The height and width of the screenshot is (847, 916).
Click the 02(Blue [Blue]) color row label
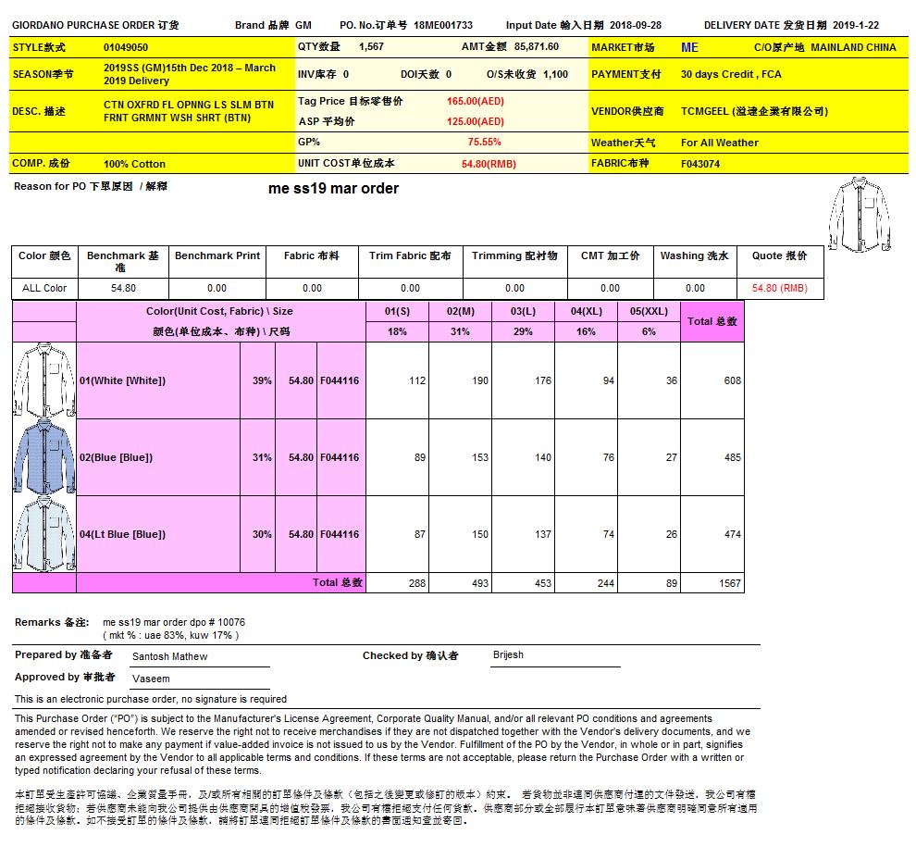pyautogui.click(x=116, y=457)
